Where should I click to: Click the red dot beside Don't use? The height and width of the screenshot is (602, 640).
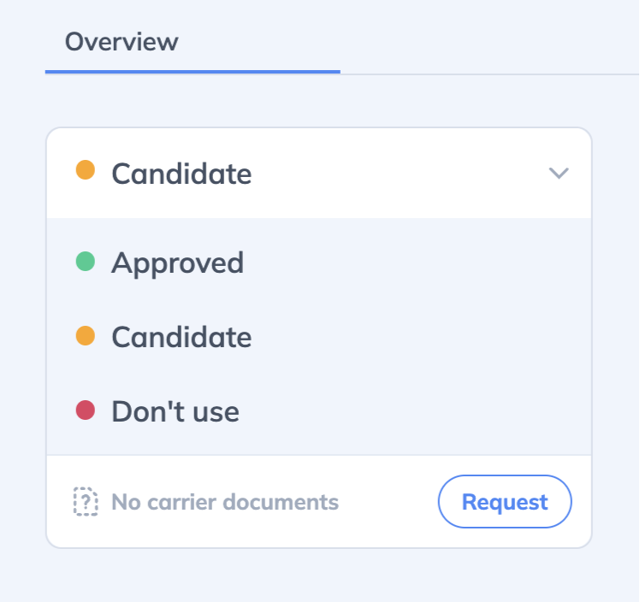point(86,410)
